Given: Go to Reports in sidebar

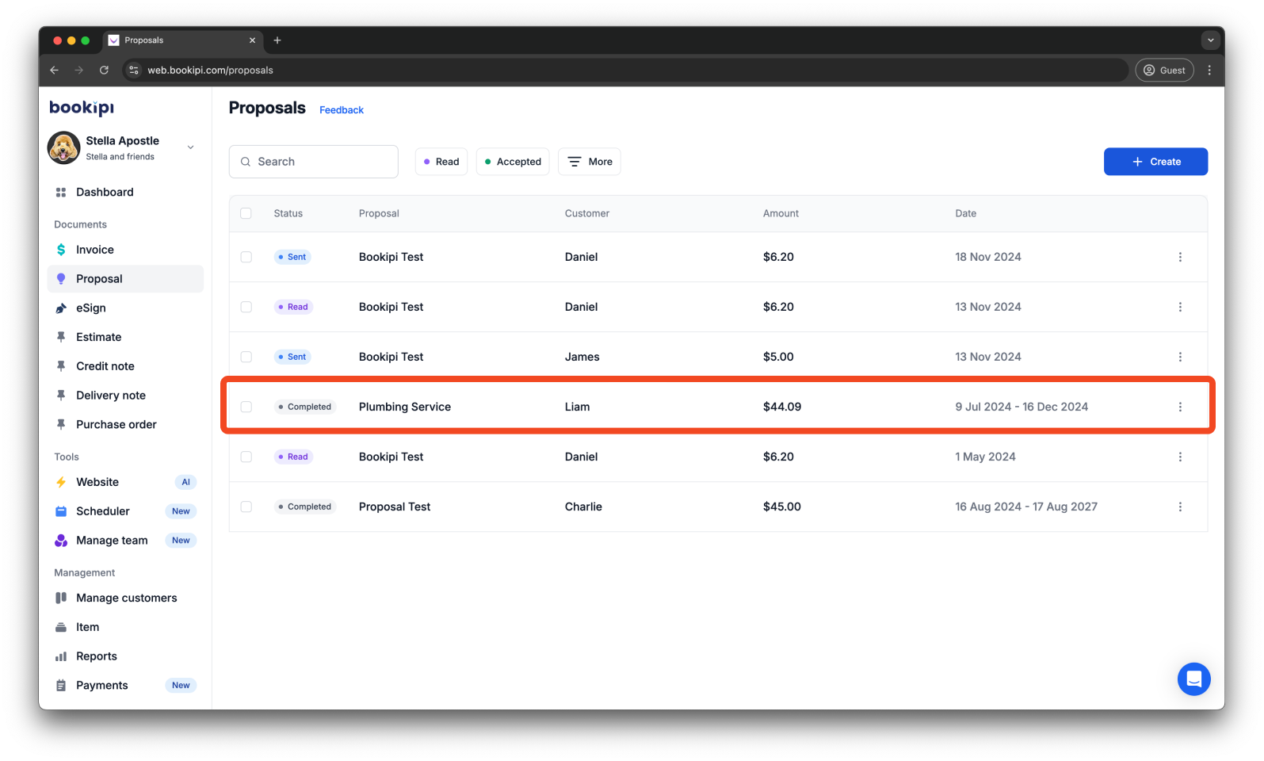Looking at the screenshot, I should pos(125,656).
